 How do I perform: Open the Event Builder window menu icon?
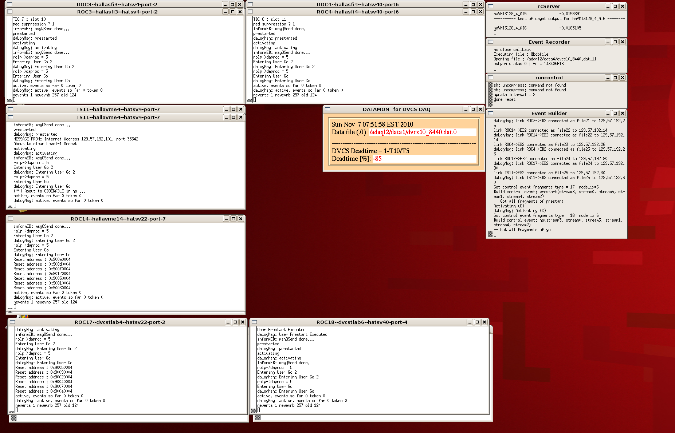click(491, 113)
